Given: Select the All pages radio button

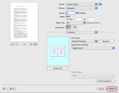Looking at the screenshot, I should (67, 17).
